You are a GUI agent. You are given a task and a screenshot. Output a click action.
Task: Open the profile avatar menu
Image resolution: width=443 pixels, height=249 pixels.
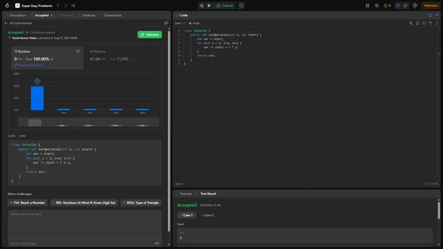415,5
